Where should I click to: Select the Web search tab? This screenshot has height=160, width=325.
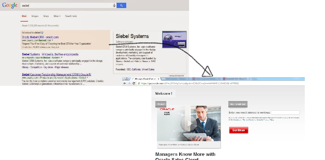coord(24,16)
